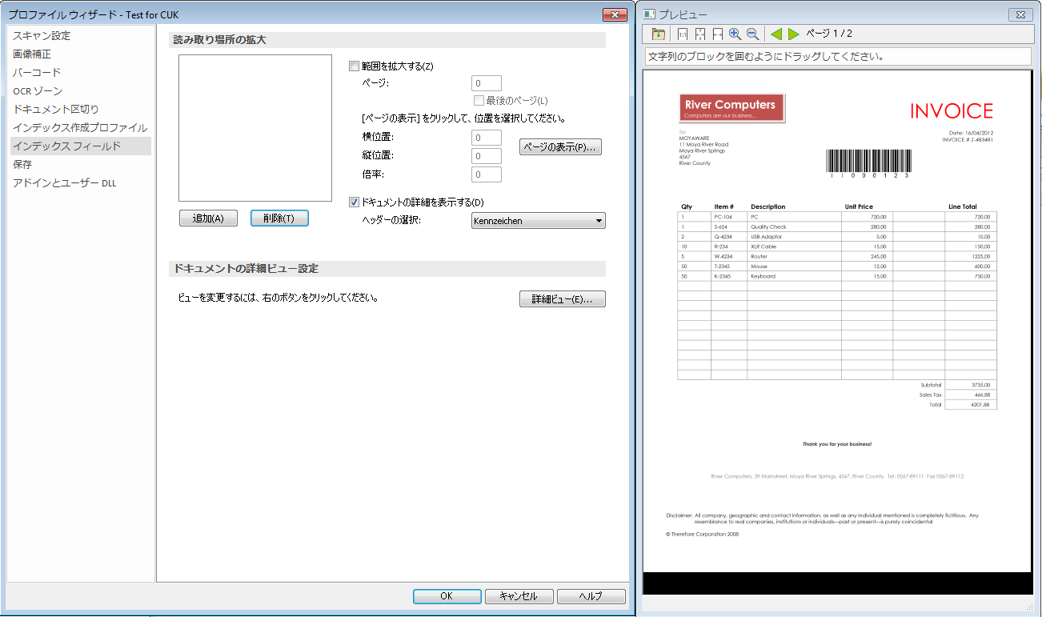Click 'Thank you for your business!' text
The width and height of the screenshot is (1042, 617).
click(837, 444)
